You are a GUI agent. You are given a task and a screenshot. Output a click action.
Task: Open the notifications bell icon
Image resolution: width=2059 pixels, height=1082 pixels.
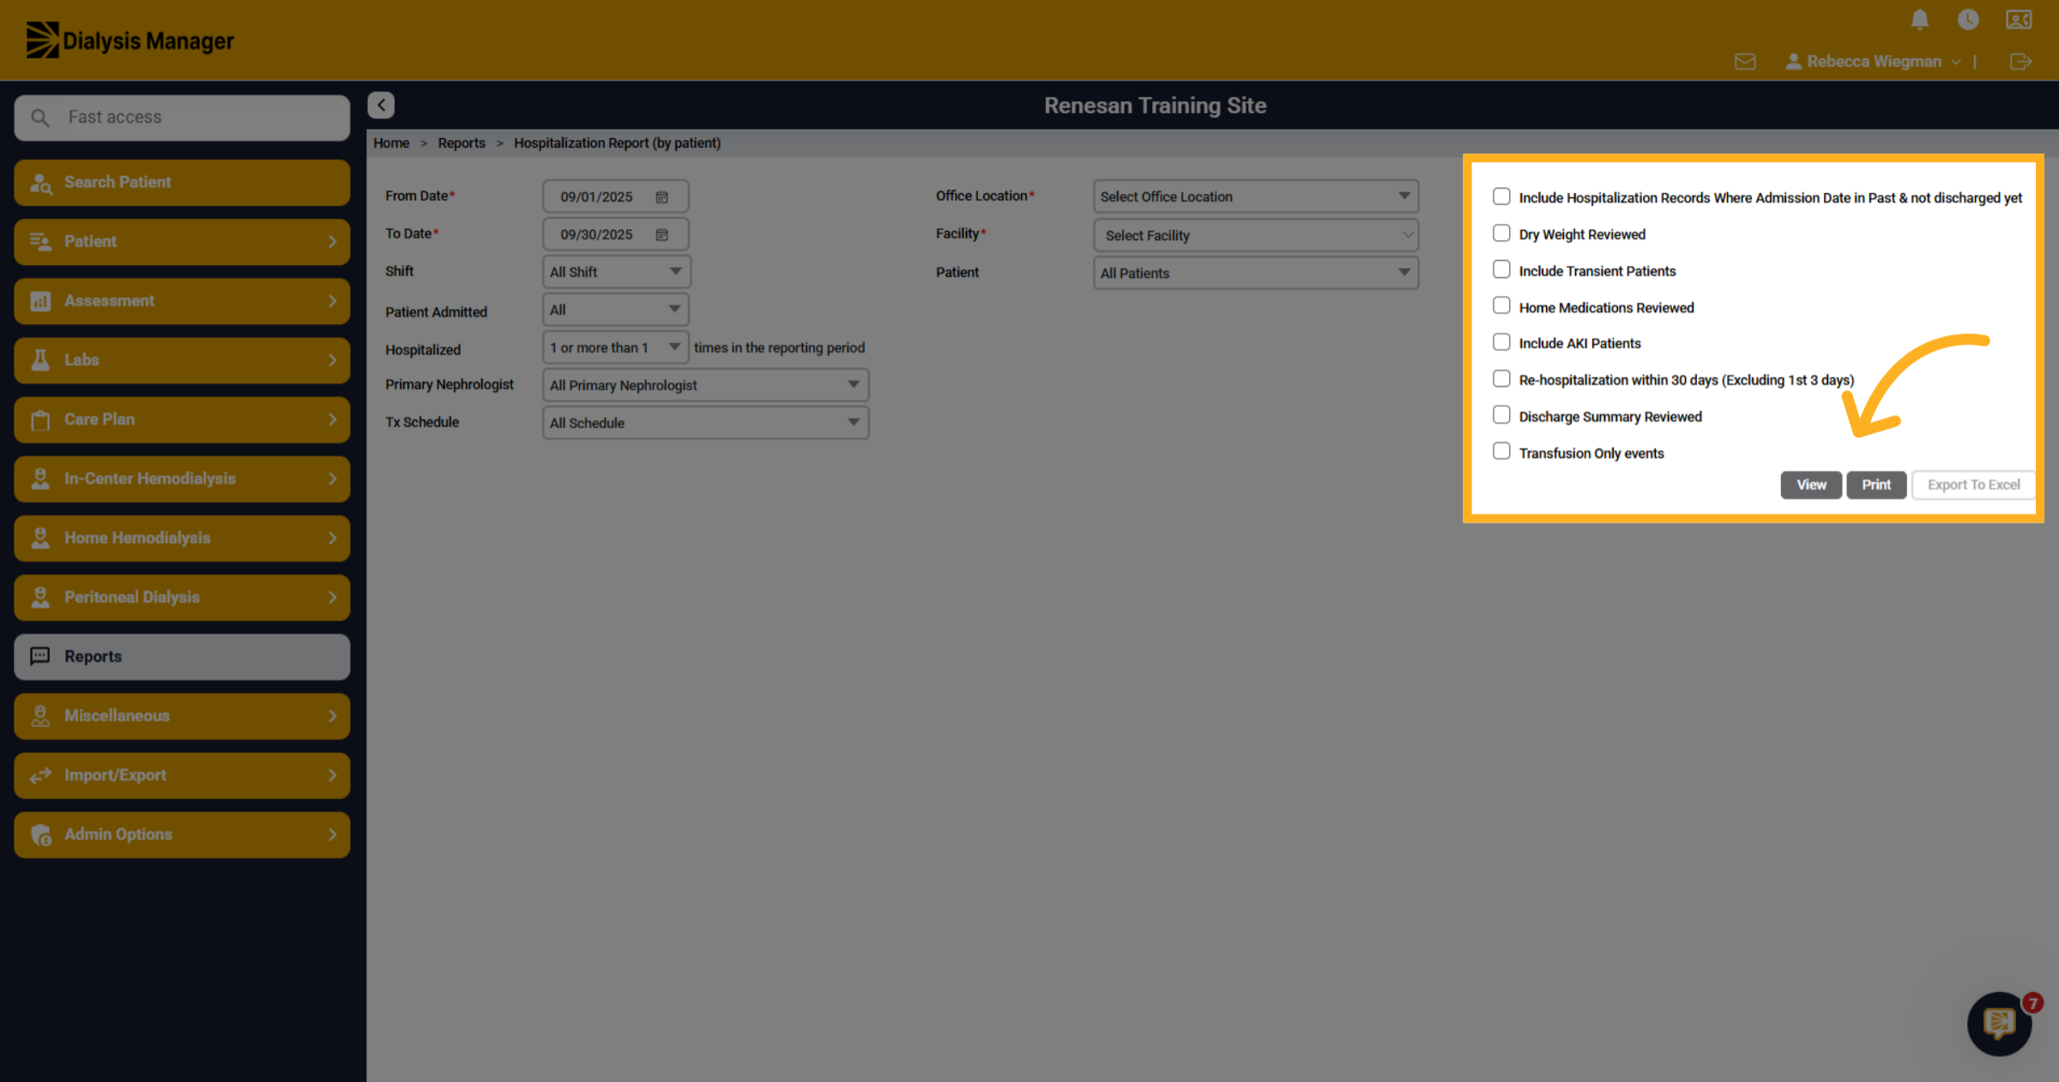coord(1920,20)
